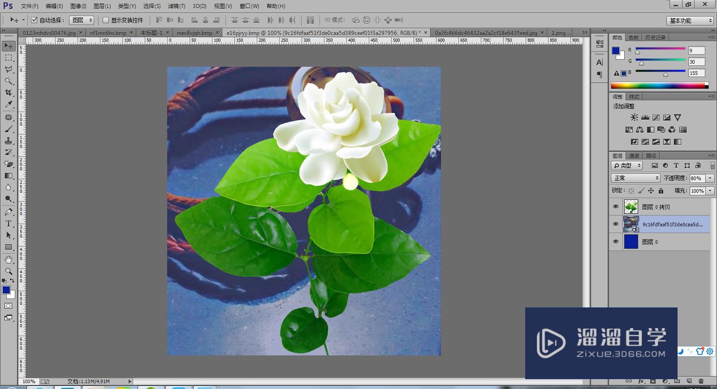This screenshot has width=717, height=389.
Task: Hide the 图层 0 layer
Action: tap(615, 242)
